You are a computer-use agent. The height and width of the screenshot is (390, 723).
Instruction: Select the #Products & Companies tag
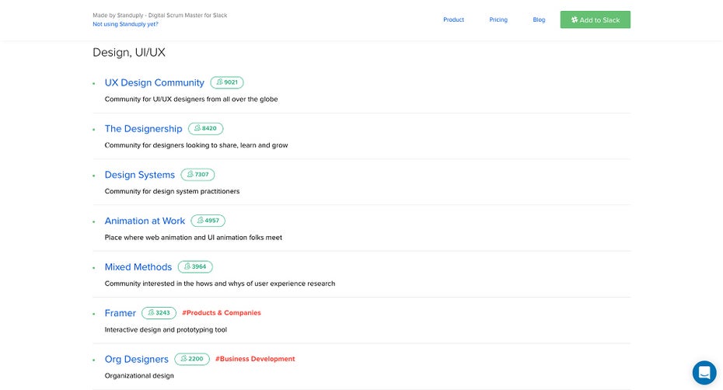tap(222, 312)
